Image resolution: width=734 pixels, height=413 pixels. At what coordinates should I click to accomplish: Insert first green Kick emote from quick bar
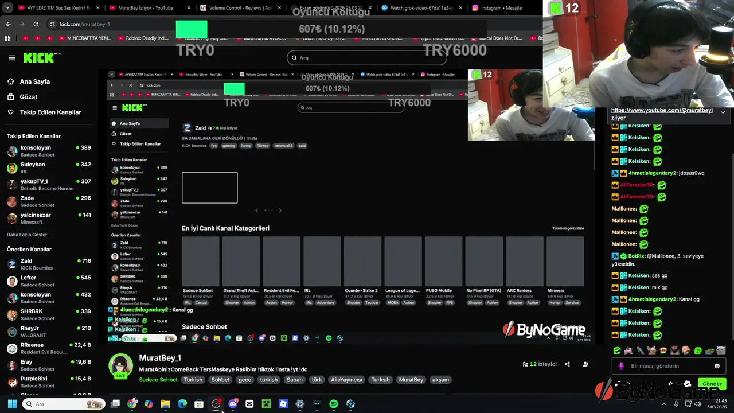(x=617, y=350)
